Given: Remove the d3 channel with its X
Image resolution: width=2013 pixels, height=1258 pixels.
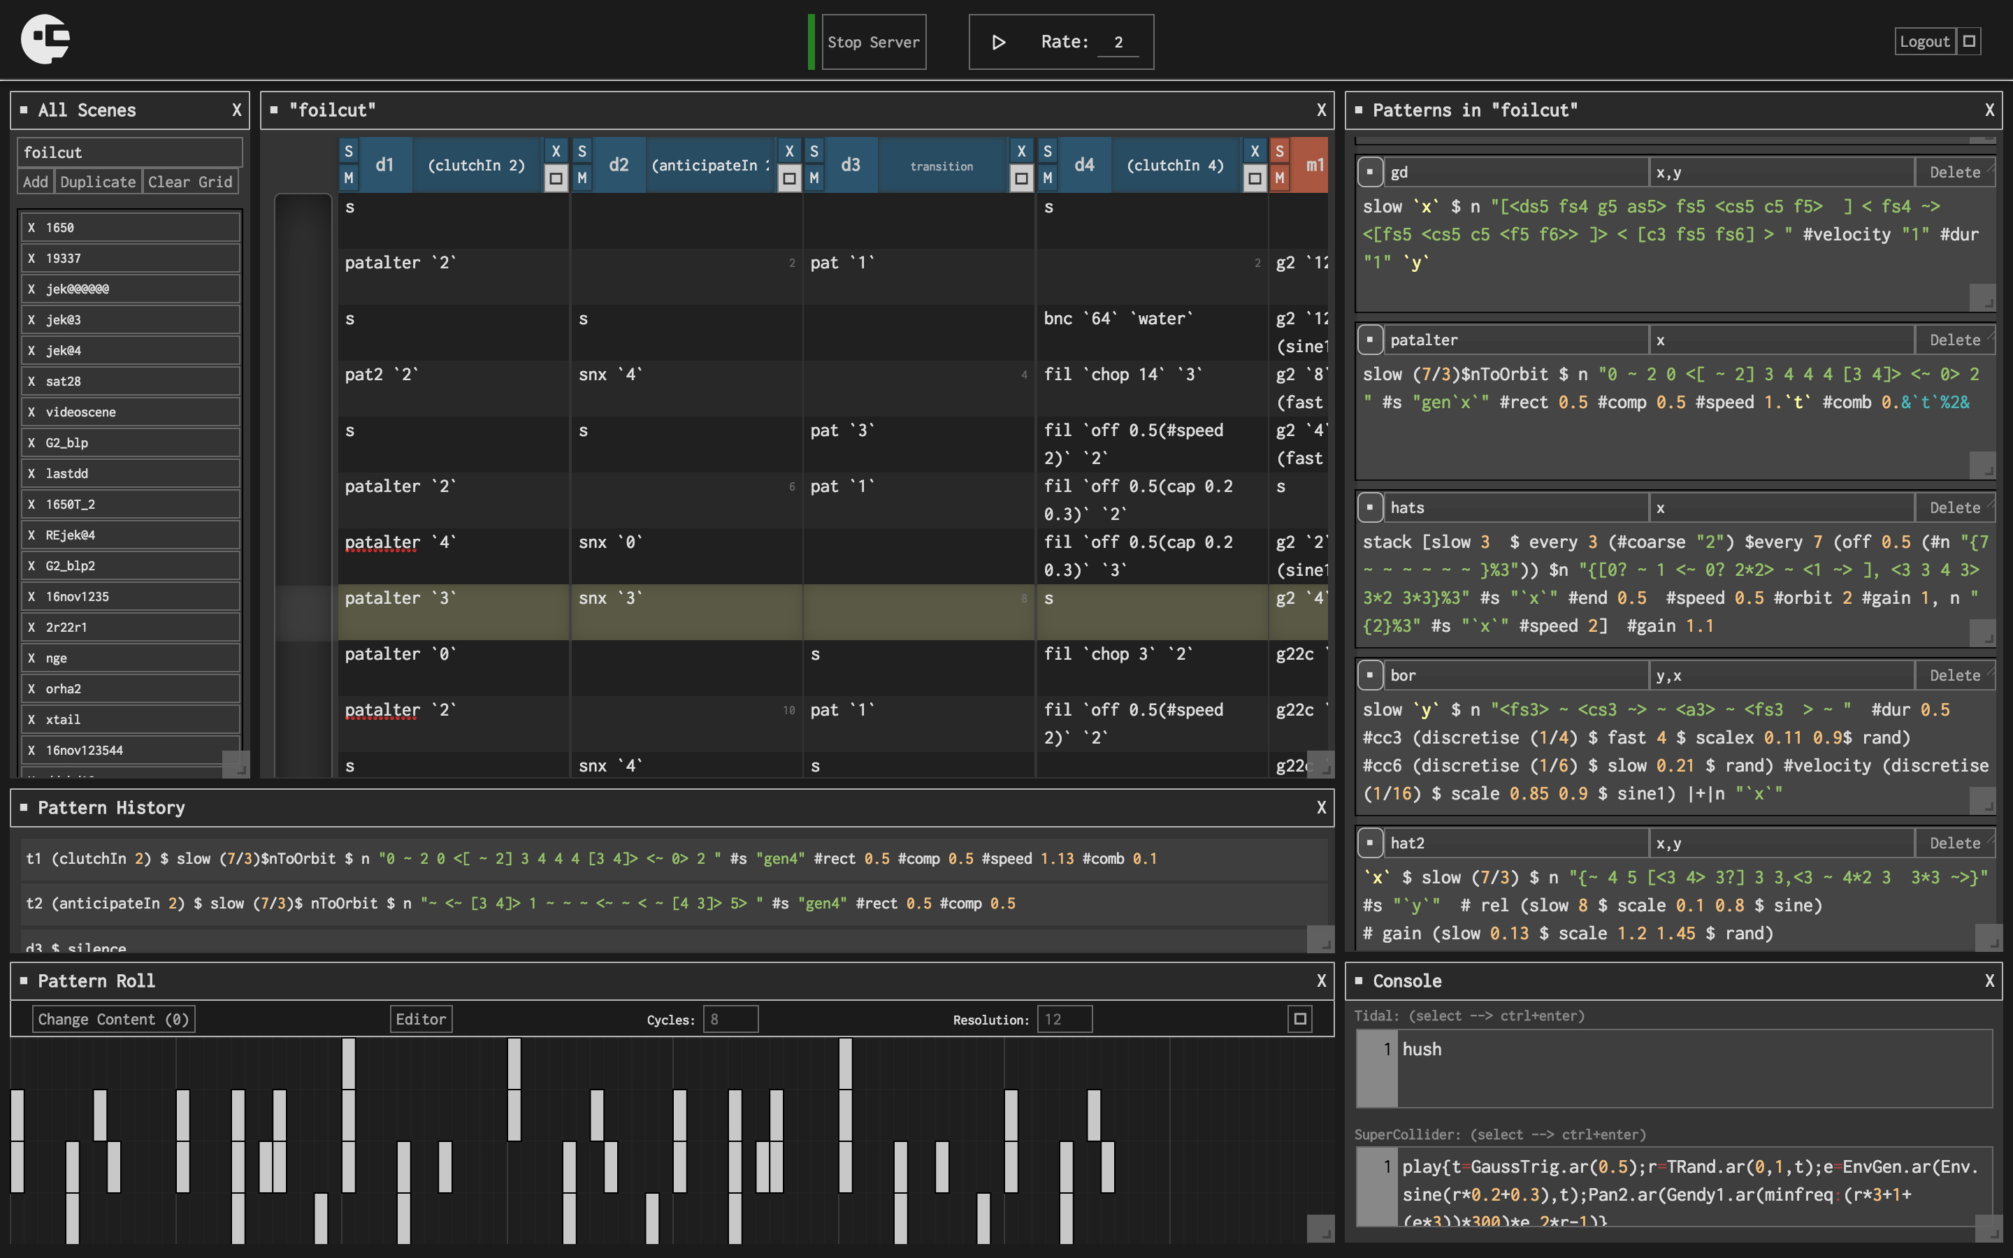Looking at the screenshot, I should (x=1021, y=152).
